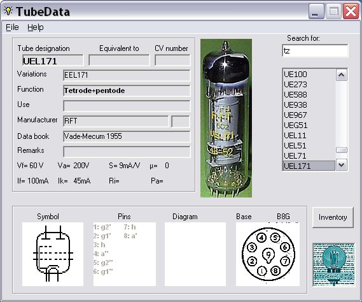This screenshot has width=362, height=302.
Task: Select UE100 in the tube list
Action: [x=309, y=75]
